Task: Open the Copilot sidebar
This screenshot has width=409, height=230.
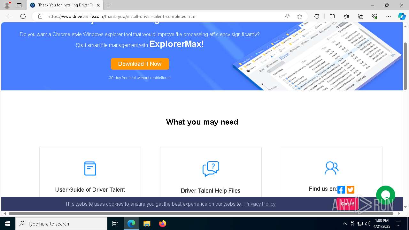Action: point(402,16)
